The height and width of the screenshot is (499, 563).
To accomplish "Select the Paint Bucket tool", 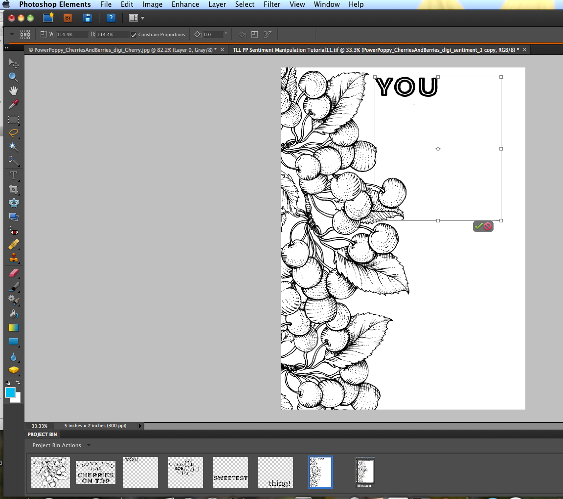I will click(13, 314).
